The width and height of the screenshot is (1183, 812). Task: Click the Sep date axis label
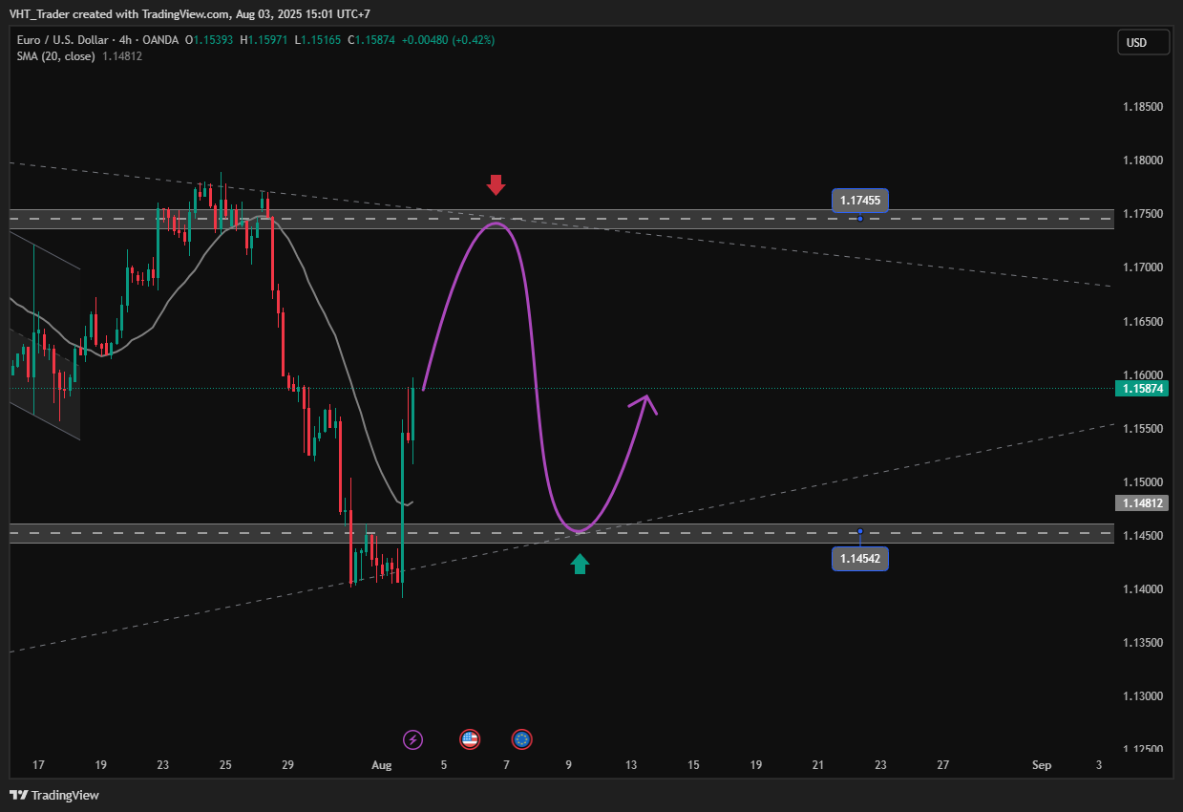1042,765
